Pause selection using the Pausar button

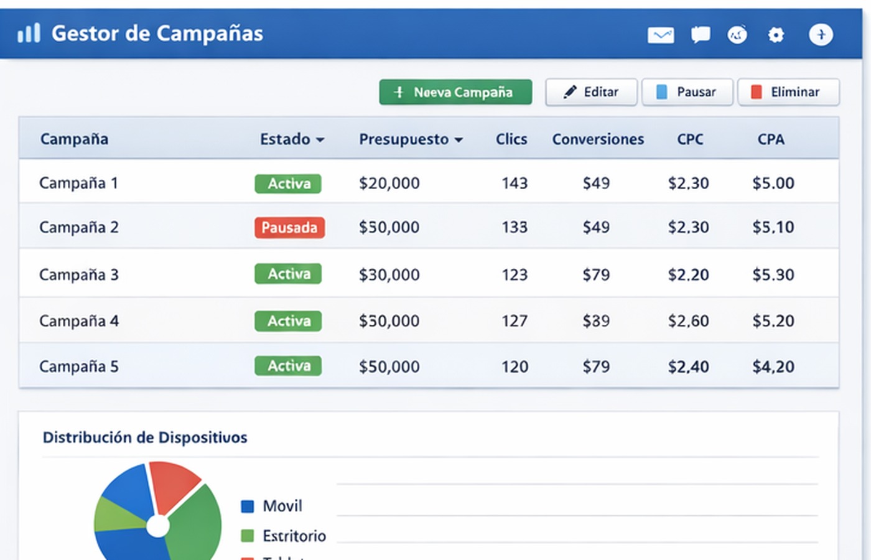687,91
